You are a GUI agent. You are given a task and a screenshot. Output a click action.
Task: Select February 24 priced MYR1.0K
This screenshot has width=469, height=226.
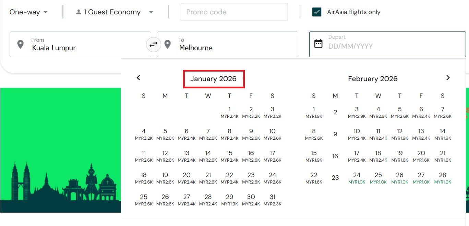357,178
